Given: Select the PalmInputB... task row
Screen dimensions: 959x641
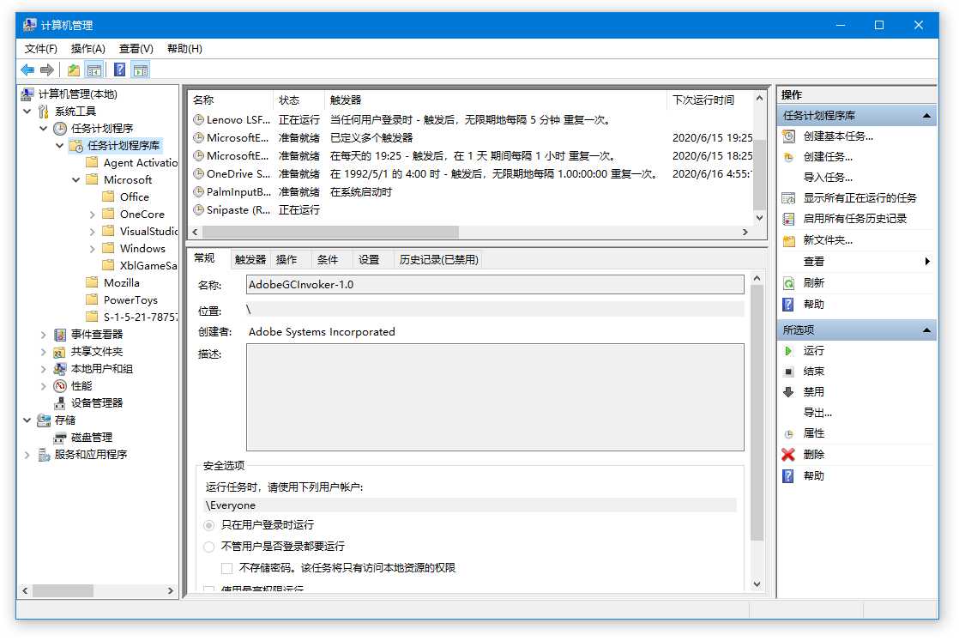Looking at the screenshot, I should [472, 192].
